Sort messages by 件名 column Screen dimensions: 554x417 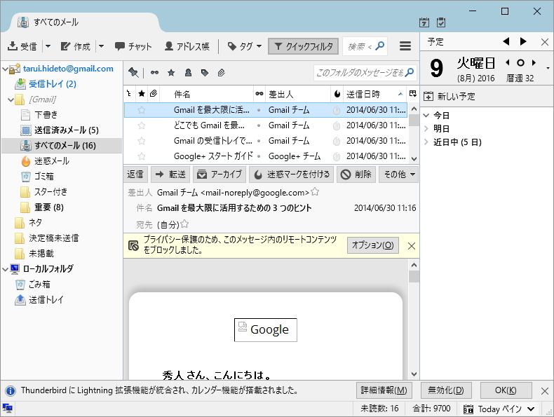click(206, 94)
